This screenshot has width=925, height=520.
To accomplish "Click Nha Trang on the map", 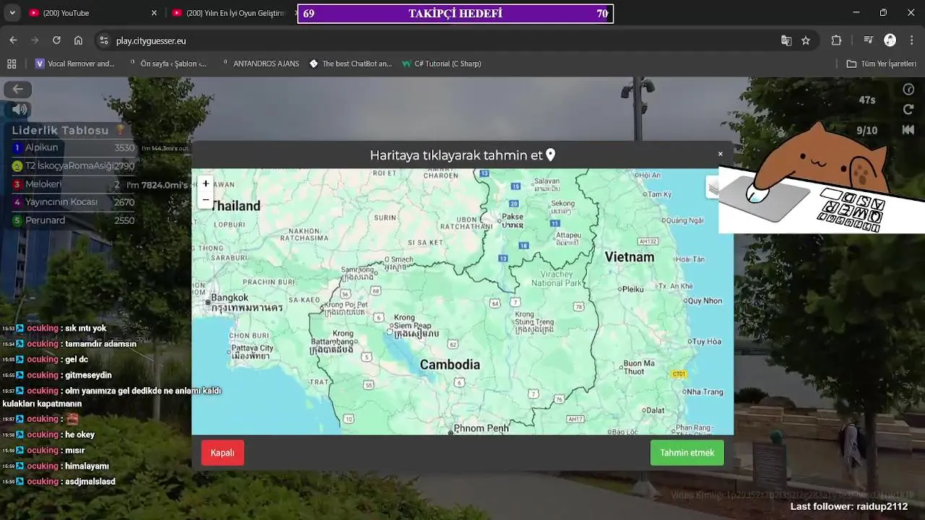I will pos(705,391).
